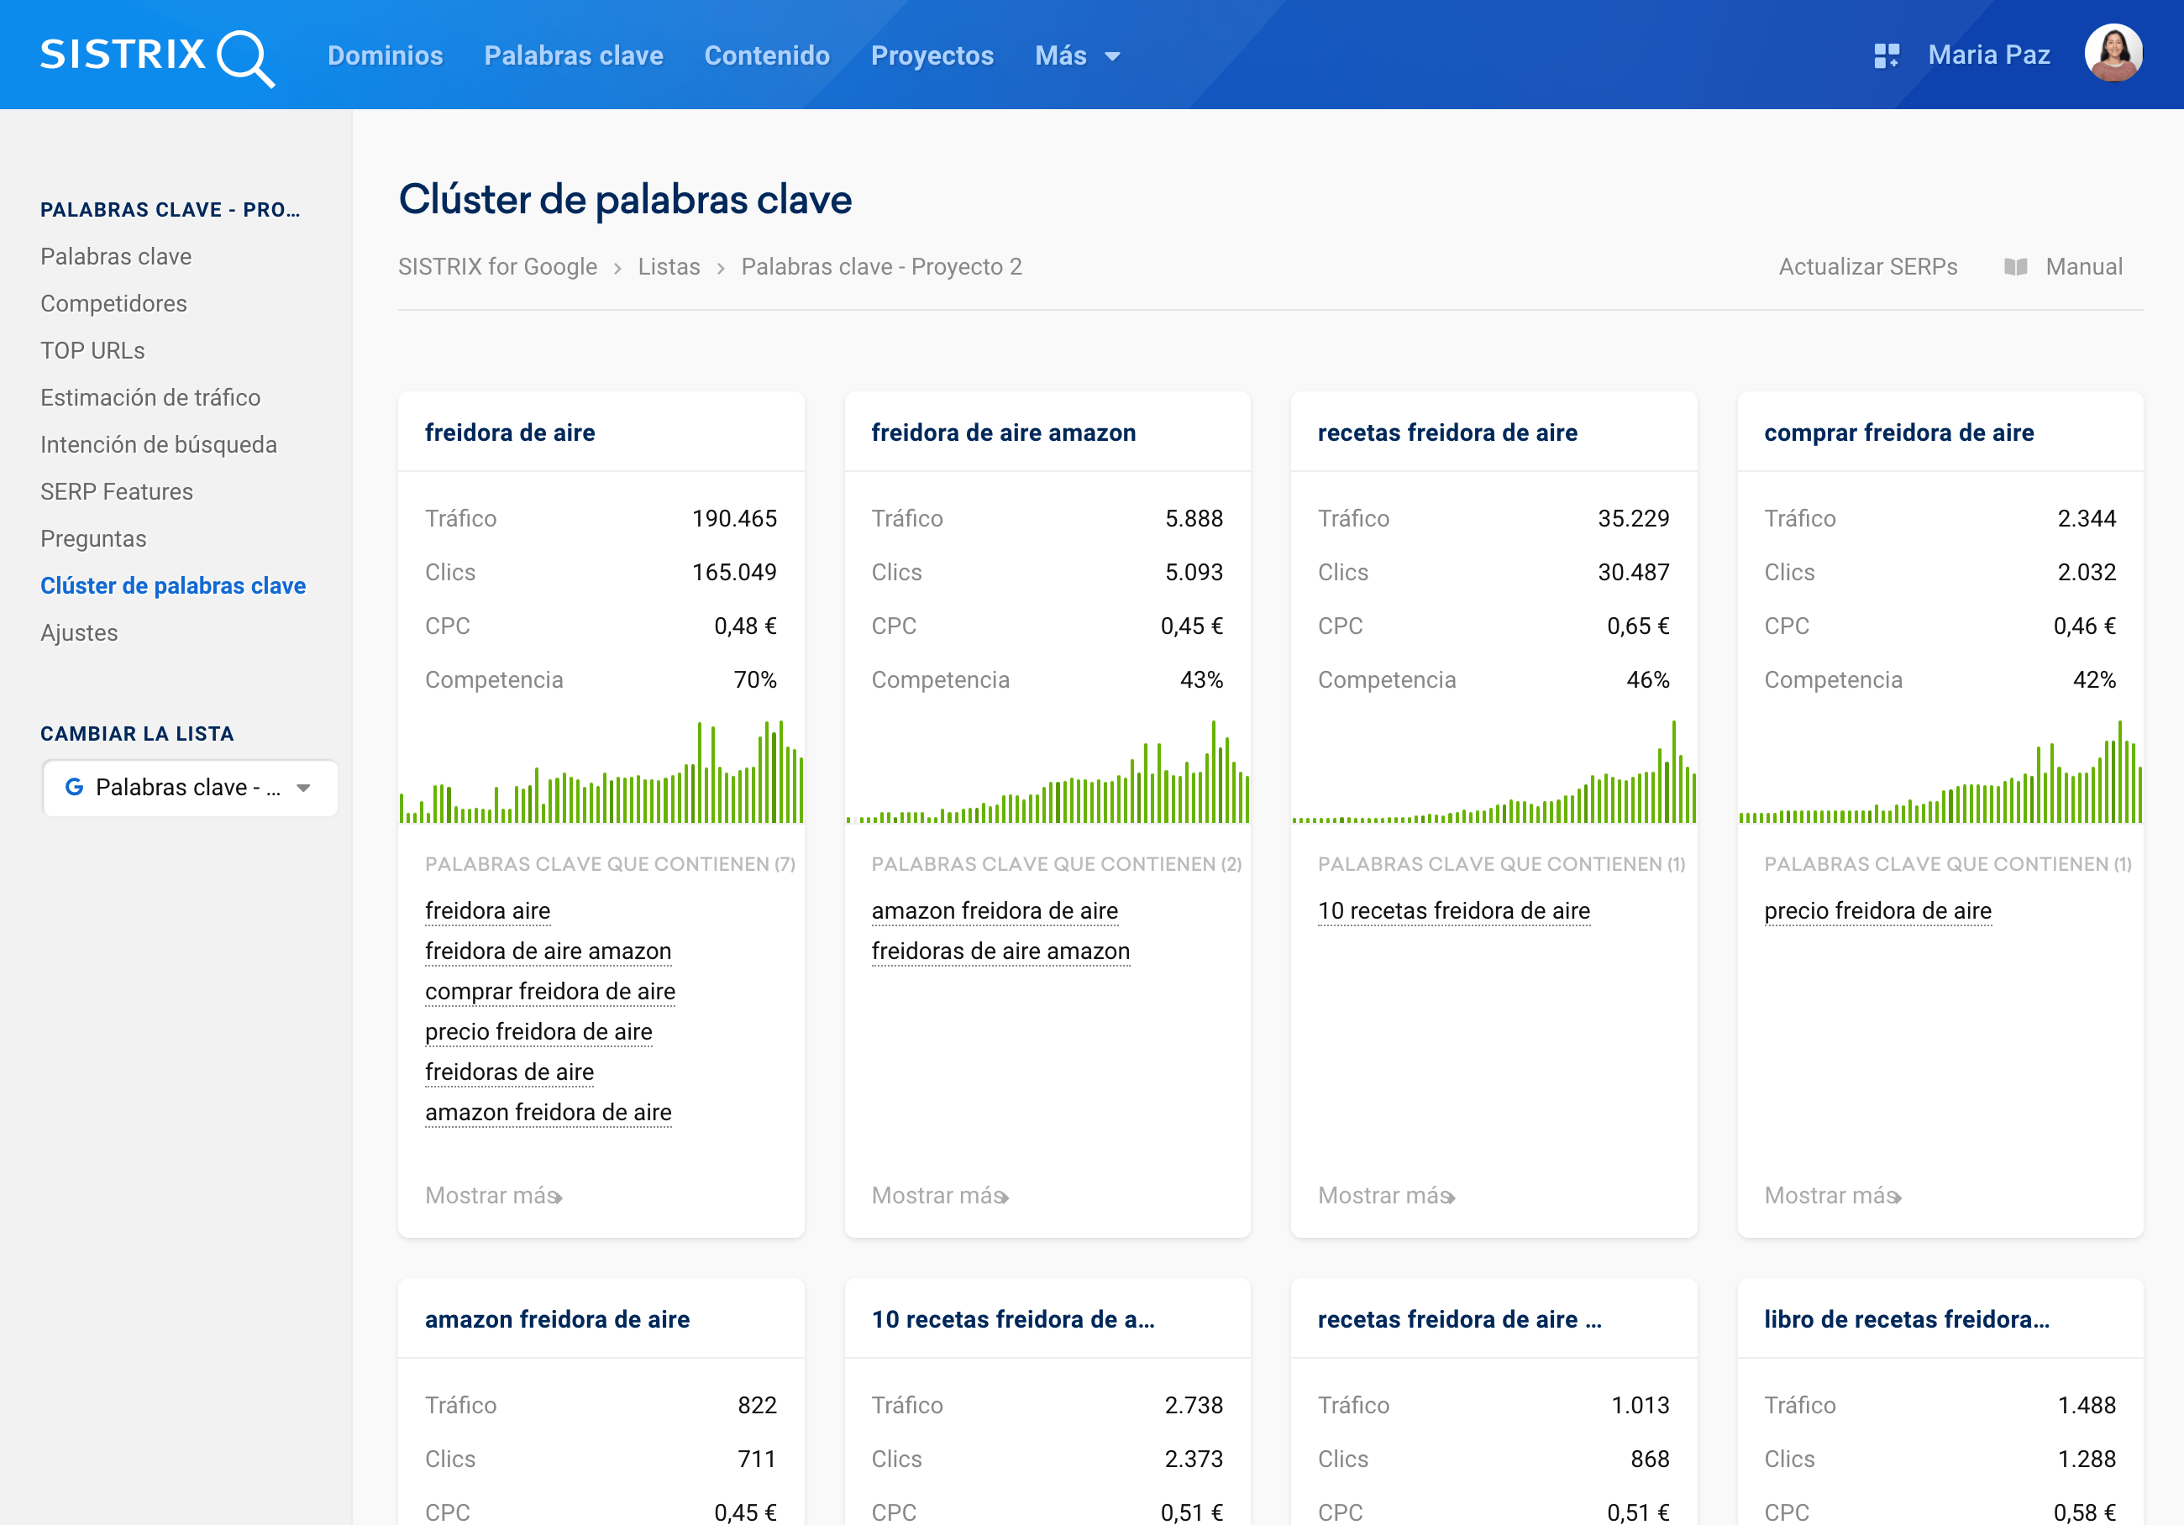Click first breadcrumb chevron after SISTRIX for Google

click(x=617, y=268)
